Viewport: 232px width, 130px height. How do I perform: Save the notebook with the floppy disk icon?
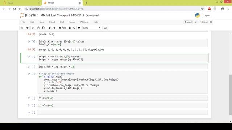(22, 28)
